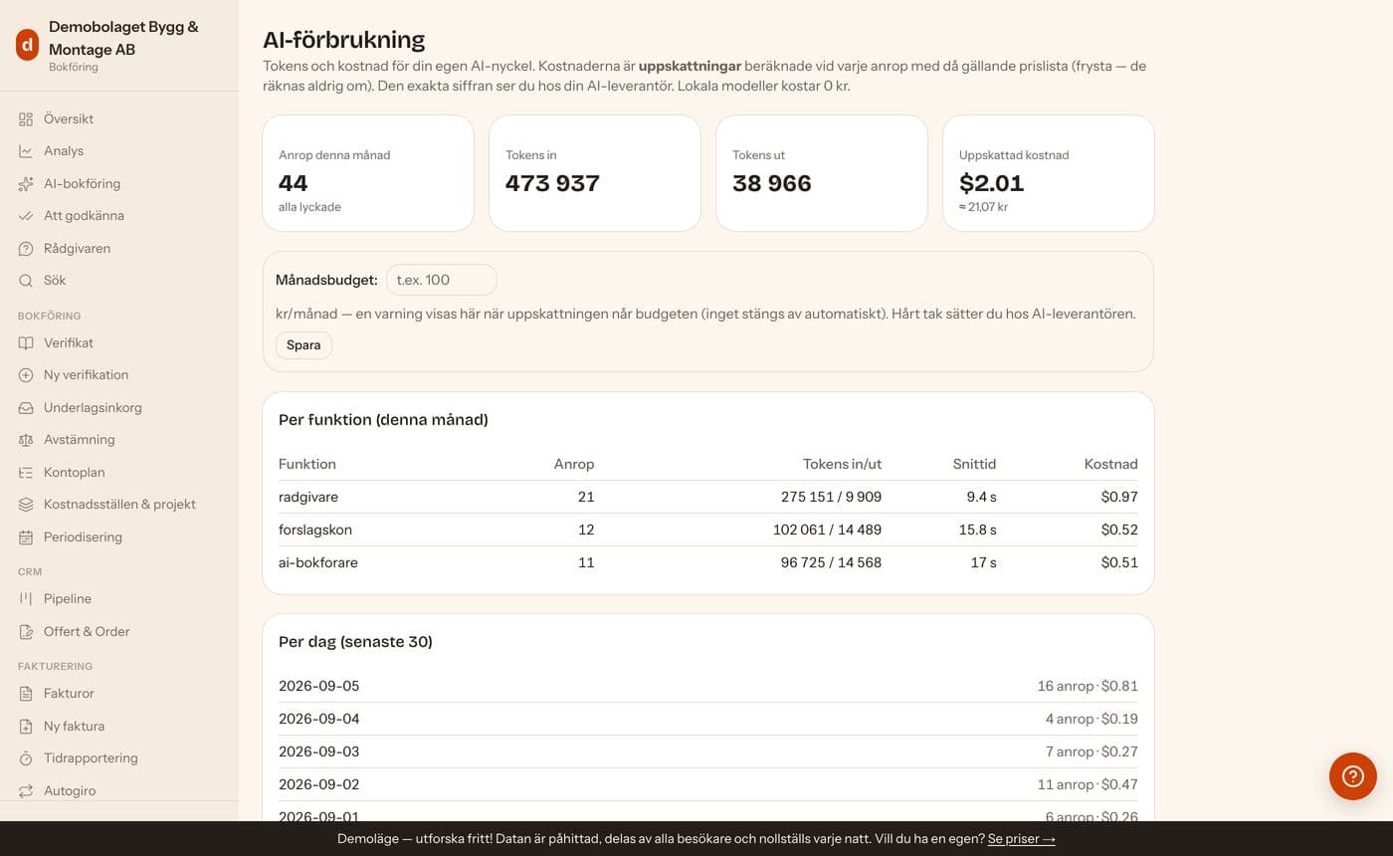Click the Kontoplan list icon

(26, 473)
